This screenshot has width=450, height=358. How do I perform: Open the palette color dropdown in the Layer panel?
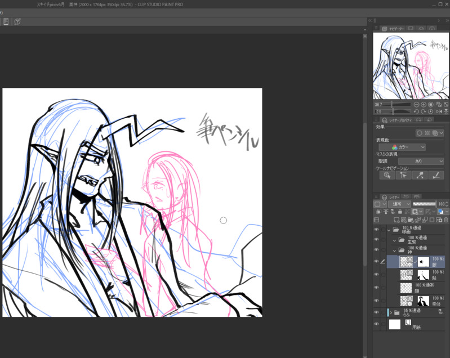[x=443, y=212]
